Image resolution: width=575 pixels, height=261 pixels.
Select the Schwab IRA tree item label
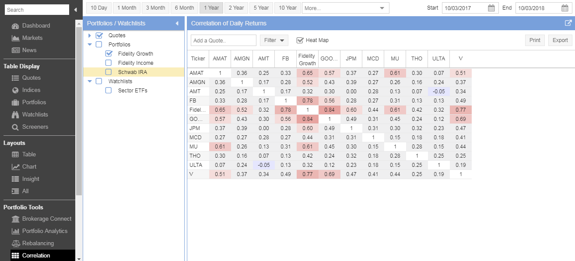[133, 72]
